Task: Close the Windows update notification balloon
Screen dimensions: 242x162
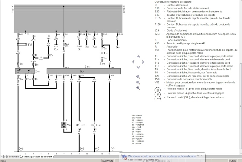Action: click(x=202, y=156)
